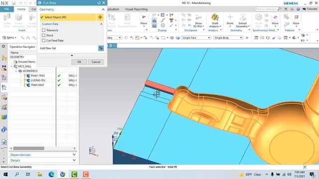
Task: Open the Windows search icon on taskbar
Action: tap(17, 174)
